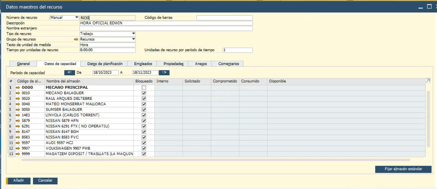This screenshot has height=189, width=437.
Task: Open the Anexos tab
Action: (x=201, y=64)
